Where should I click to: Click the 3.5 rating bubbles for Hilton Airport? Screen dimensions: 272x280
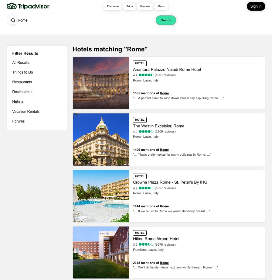[x=146, y=245]
